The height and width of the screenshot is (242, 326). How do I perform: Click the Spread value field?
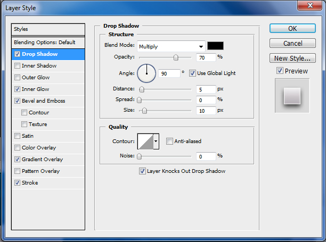(x=206, y=100)
